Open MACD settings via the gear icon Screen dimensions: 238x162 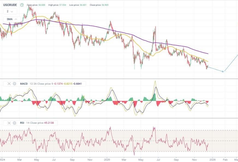point(14,84)
